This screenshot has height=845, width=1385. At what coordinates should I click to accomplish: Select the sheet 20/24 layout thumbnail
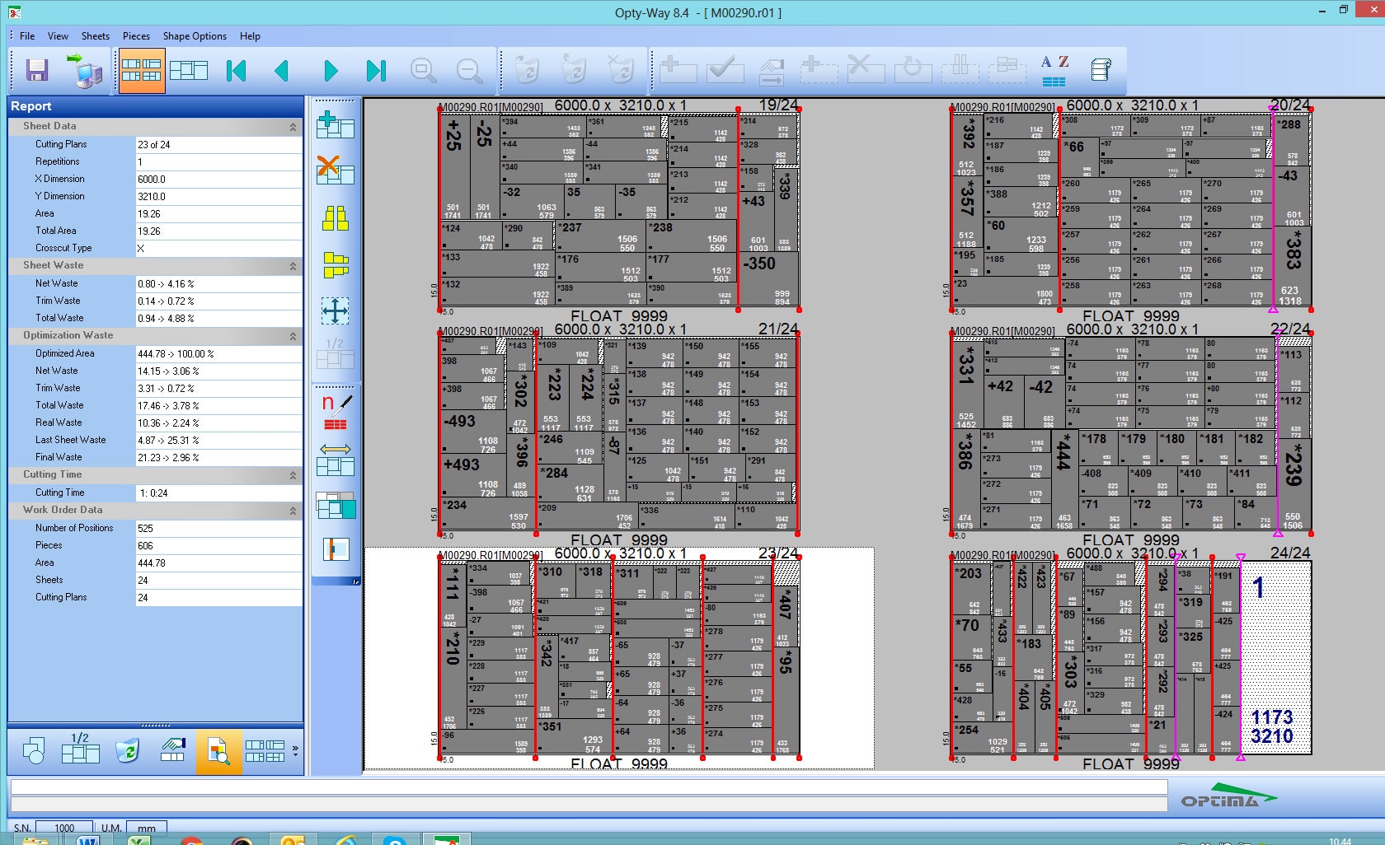tap(1130, 210)
